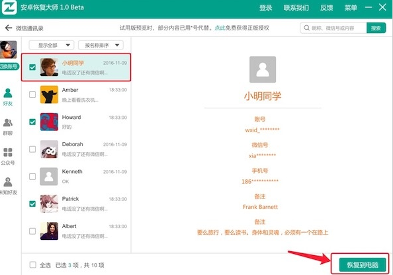Open 反馈 feedback in the title bar
The width and height of the screenshot is (393, 275).
[x=326, y=8]
